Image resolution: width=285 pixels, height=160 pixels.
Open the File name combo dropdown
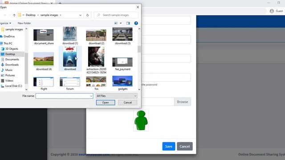pos(91,96)
